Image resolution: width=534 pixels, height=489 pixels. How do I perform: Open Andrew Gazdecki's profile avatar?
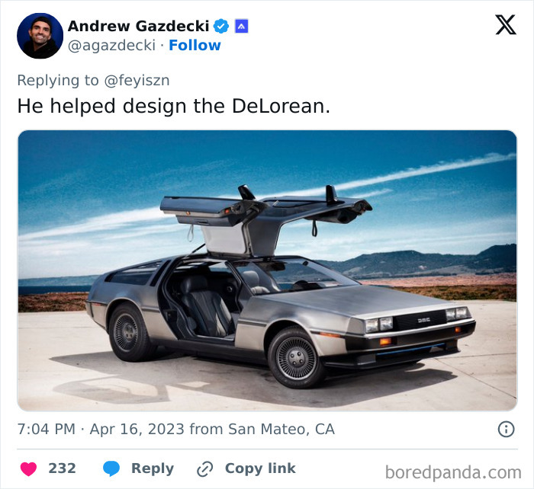tap(40, 36)
